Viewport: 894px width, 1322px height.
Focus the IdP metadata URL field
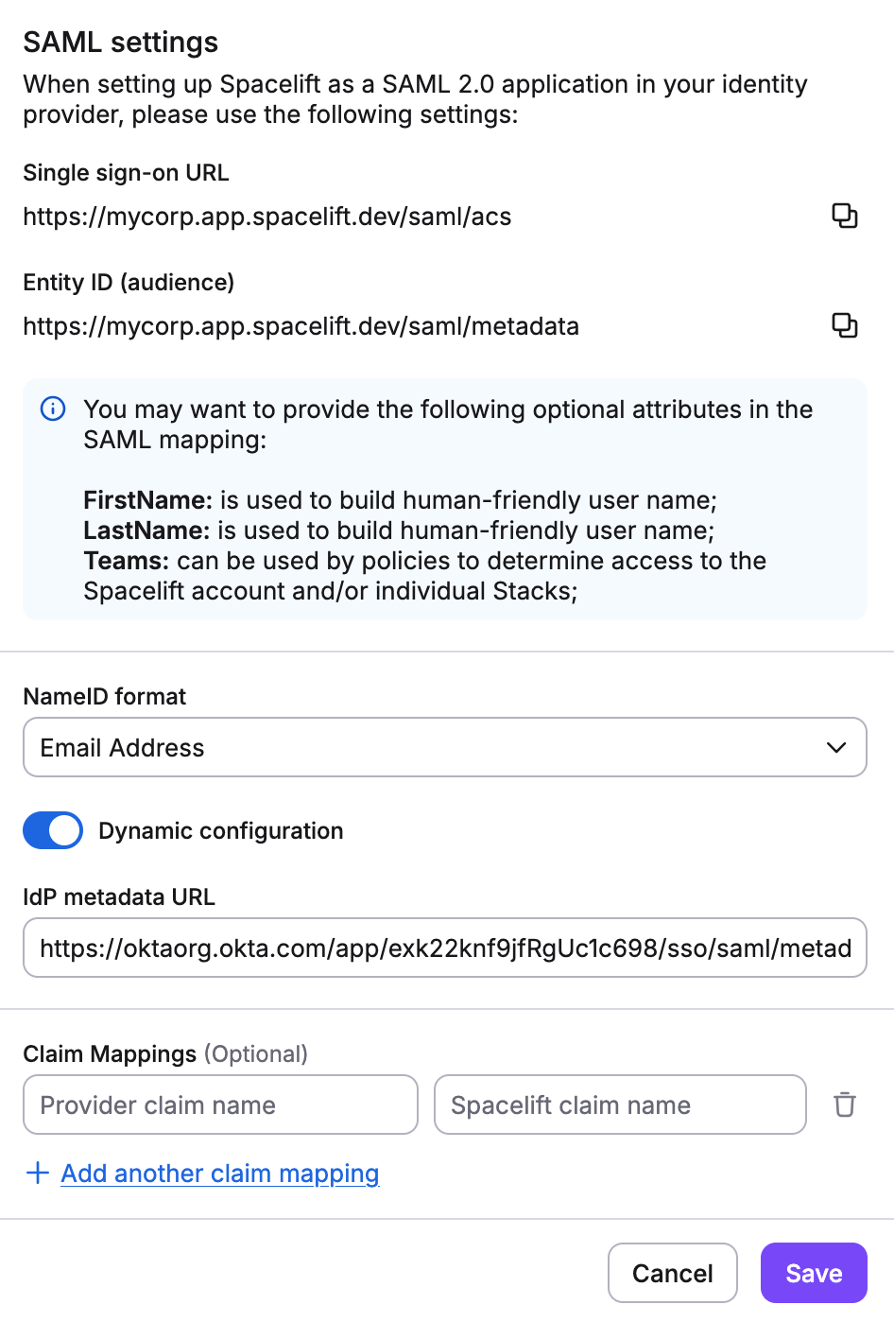pyautogui.click(x=444, y=948)
